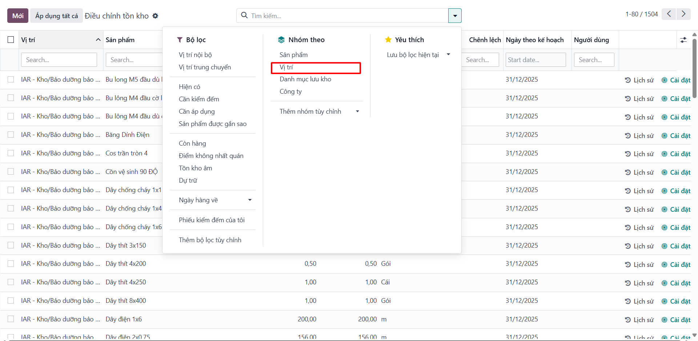The width and height of the screenshot is (698, 341).
Task: Open the settings gear beside Điều chỉnh tồn kho
Action: (155, 16)
